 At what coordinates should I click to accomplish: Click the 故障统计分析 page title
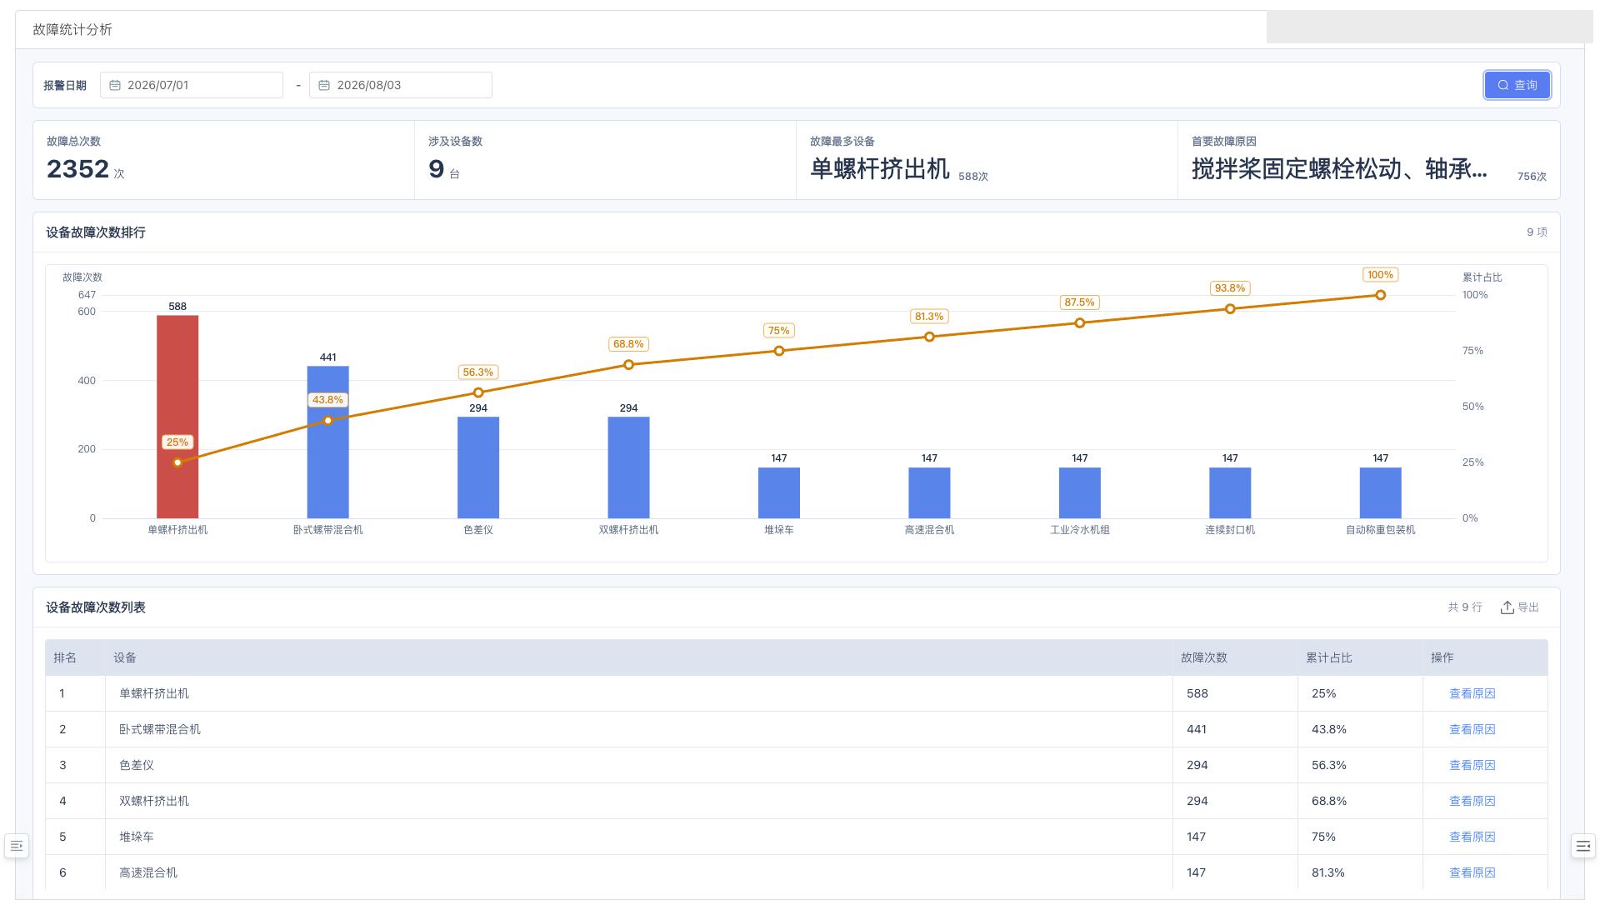coord(72,29)
